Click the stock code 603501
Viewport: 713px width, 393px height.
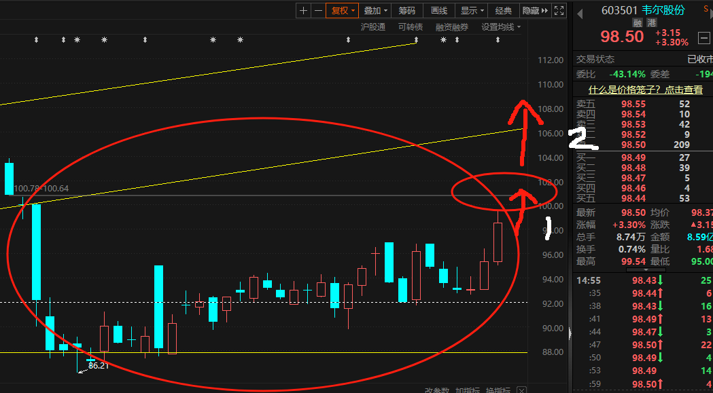pos(619,10)
